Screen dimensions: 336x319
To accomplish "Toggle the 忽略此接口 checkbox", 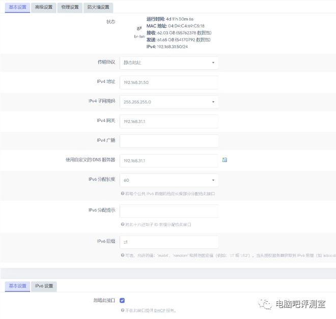I will 122,301.
